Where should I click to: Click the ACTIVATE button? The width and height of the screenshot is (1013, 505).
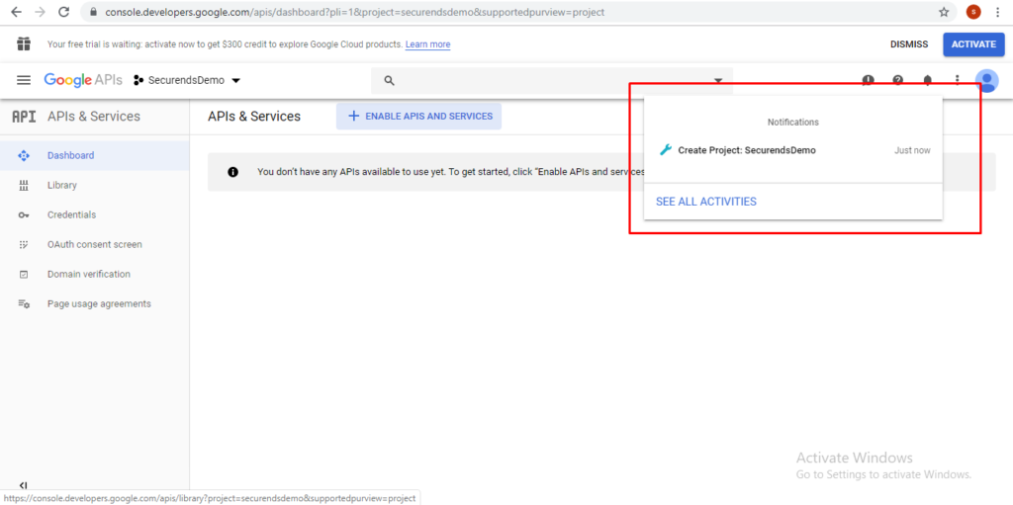coord(973,44)
